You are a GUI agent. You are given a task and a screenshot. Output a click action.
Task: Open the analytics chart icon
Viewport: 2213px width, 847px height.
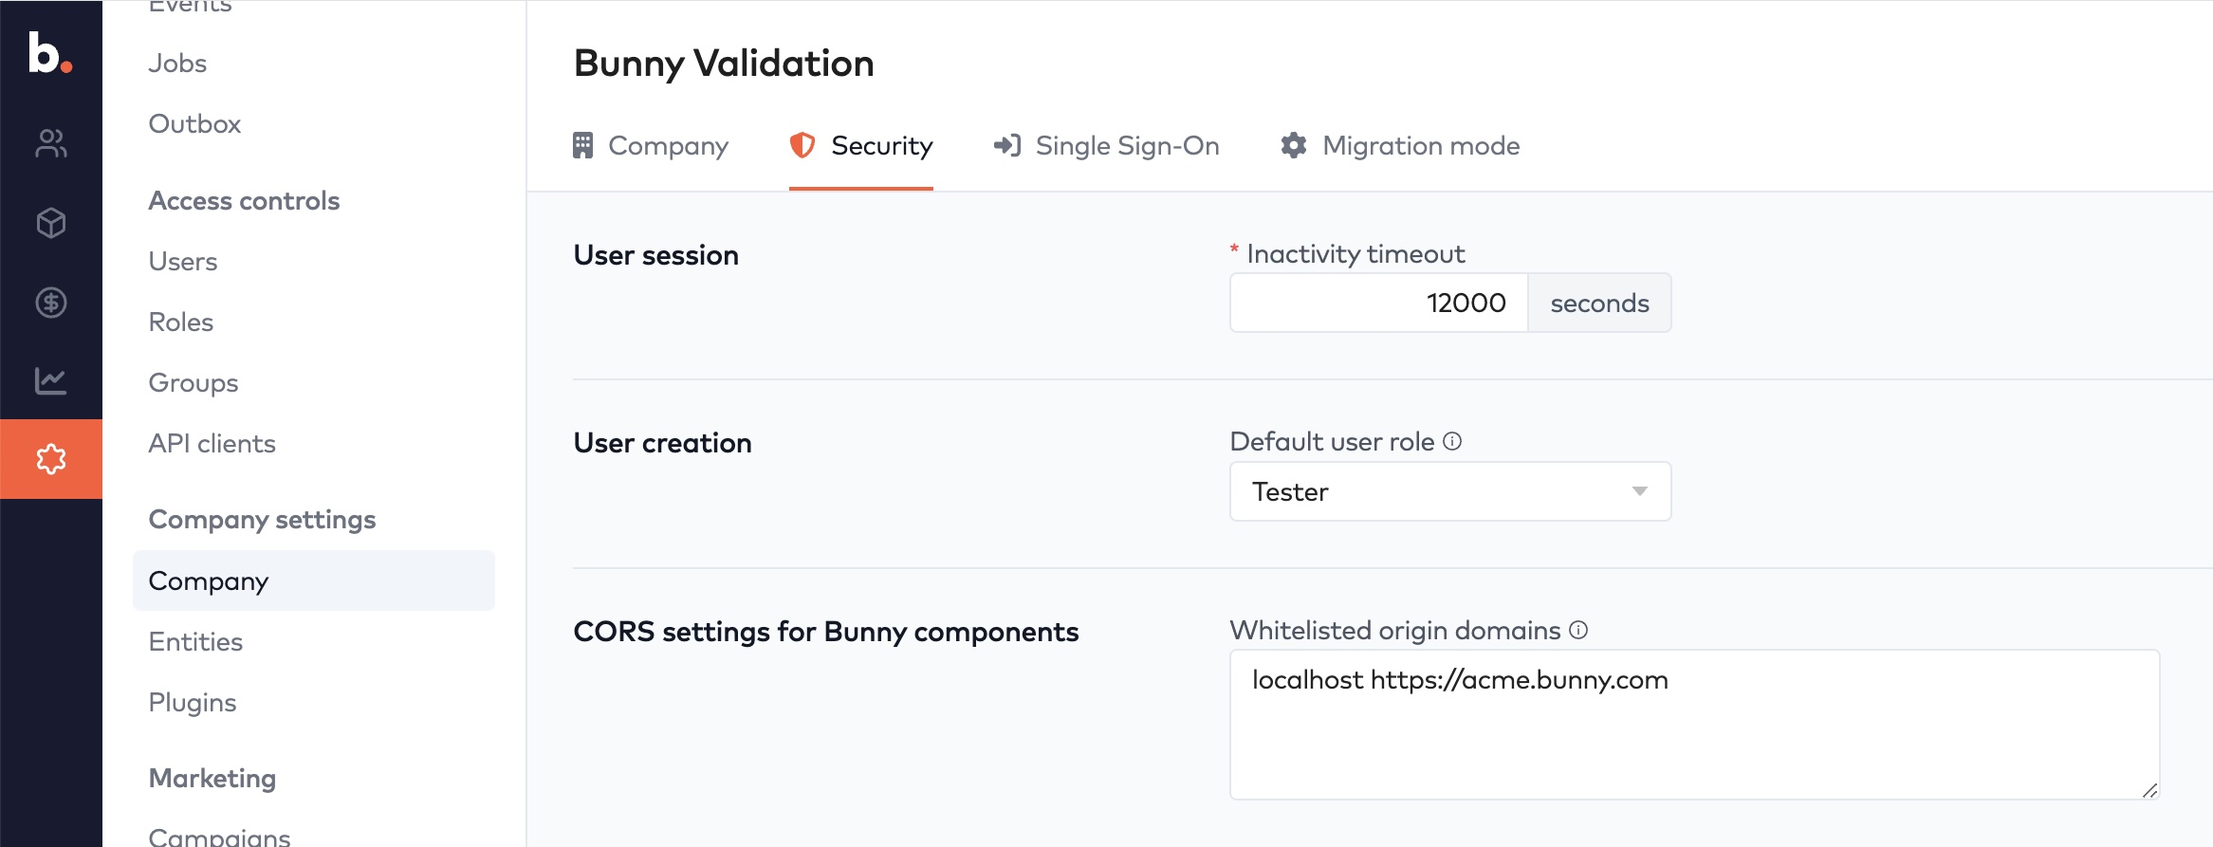click(x=51, y=381)
